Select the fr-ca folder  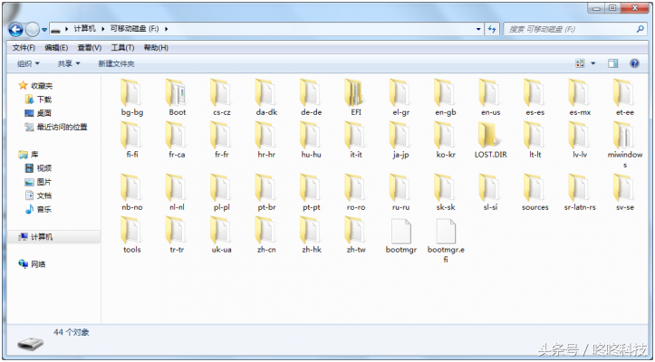(178, 139)
